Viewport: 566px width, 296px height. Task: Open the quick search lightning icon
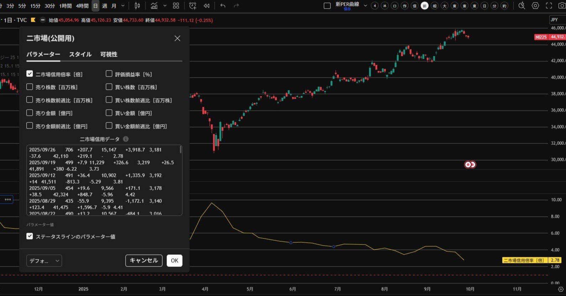click(x=522, y=6)
